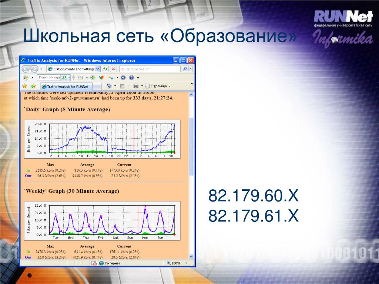Expand the address bar history dropdown
Image resolution: width=379 pixels, height=284 pixels.
(x=98, y=69)
